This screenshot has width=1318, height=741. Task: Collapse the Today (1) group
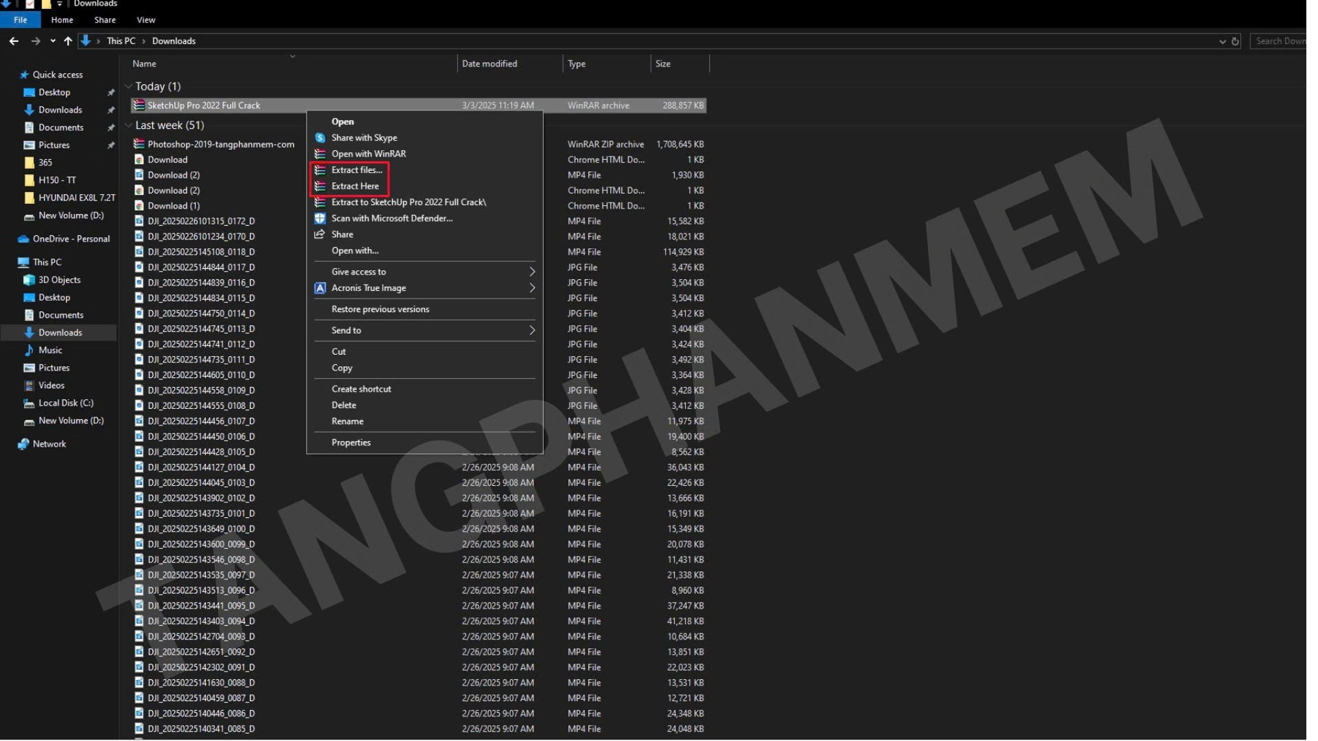(128, 86)
